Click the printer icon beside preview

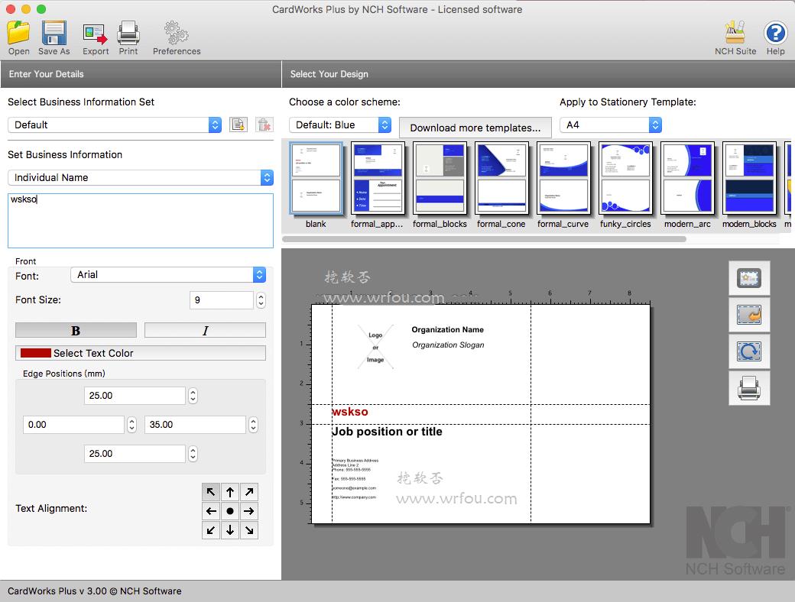pyautogui.click(x=749, y=388)
